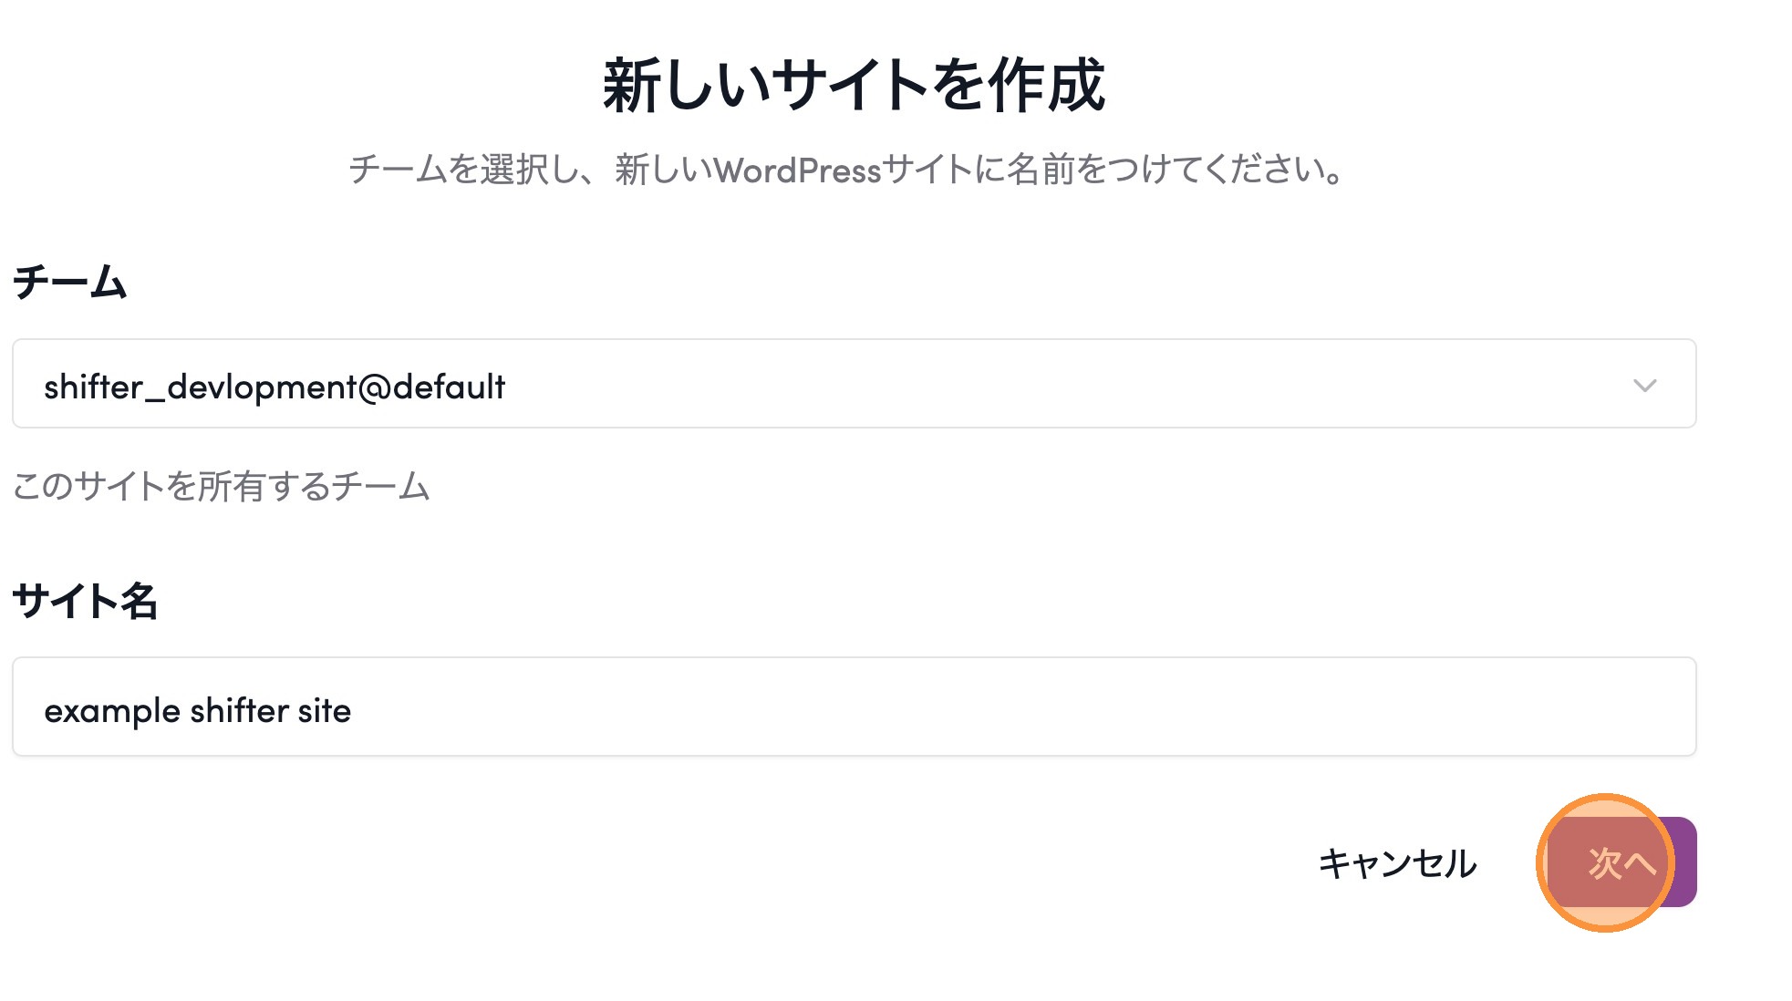This screenshot has width=1792, height=1001.
Task: Click "shifter" word in the site name
Action: pyautogui.click(x=240, y=711)
